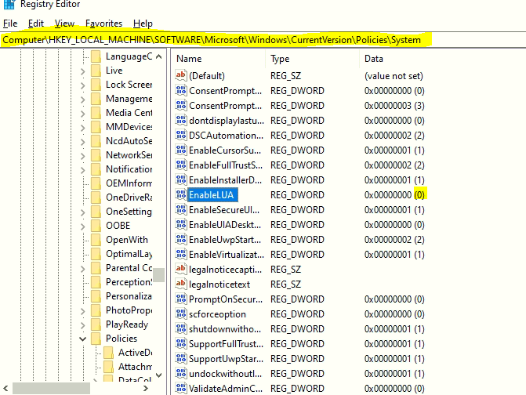Click the DWORD icon beside PromptOnSecur...
526x395 pixels.
click(181, 299)
